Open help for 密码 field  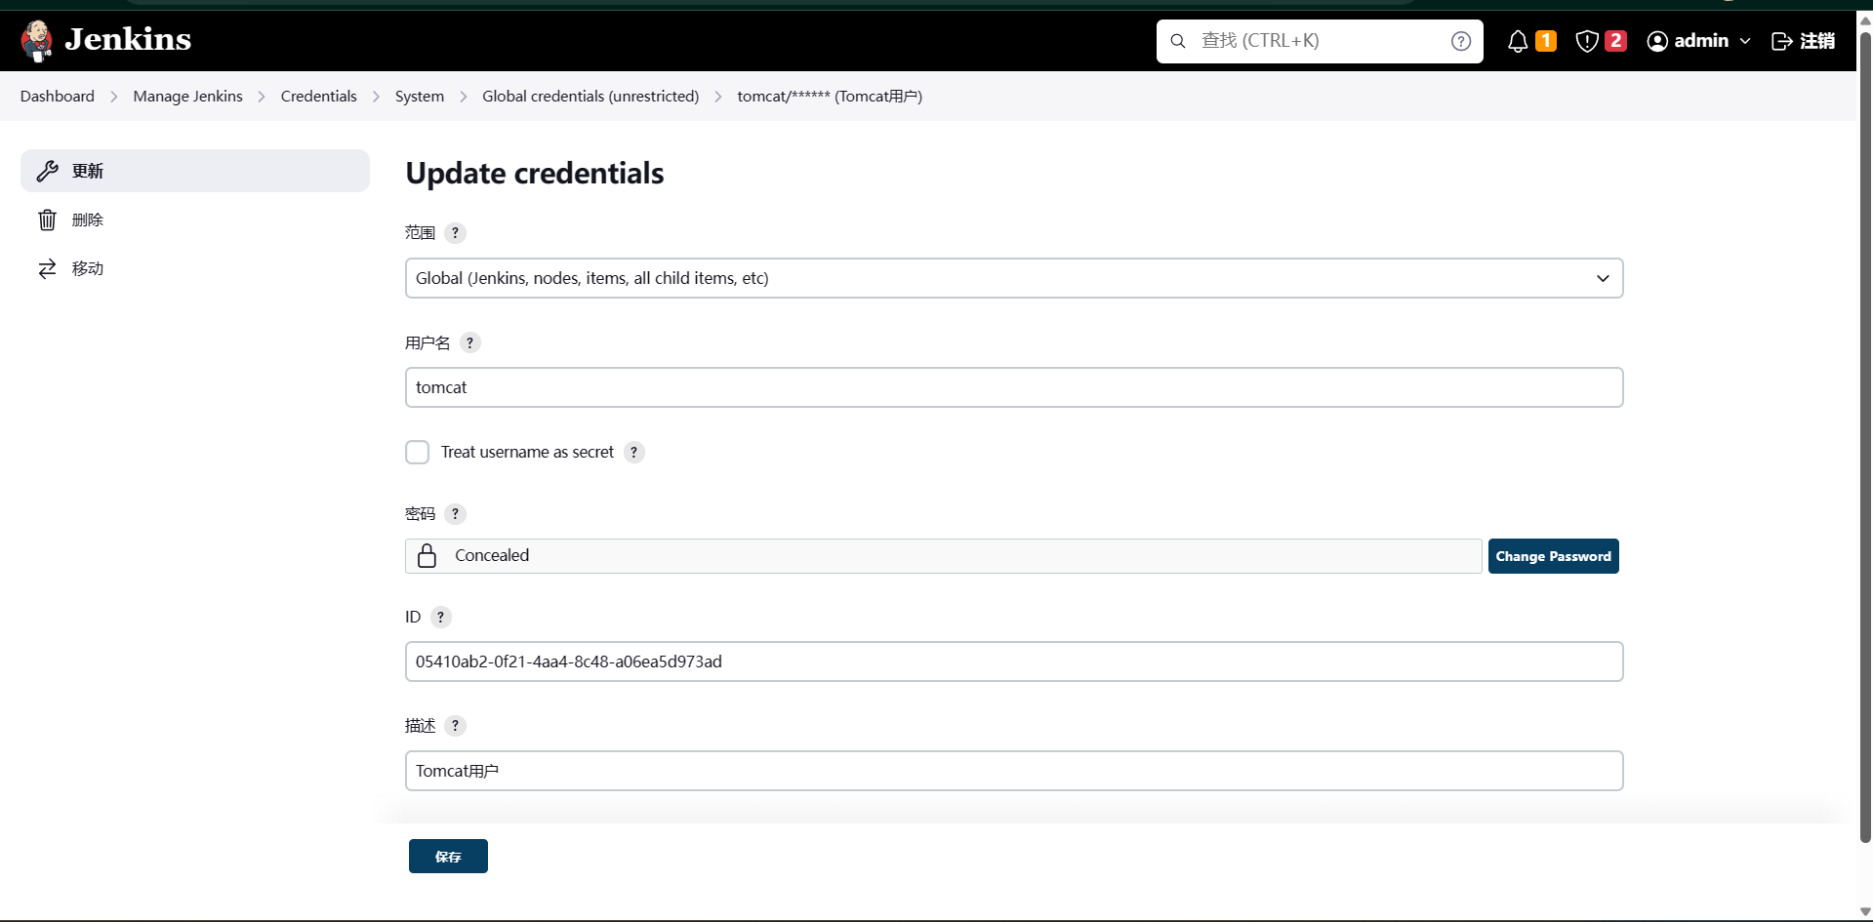click(455, 514)
